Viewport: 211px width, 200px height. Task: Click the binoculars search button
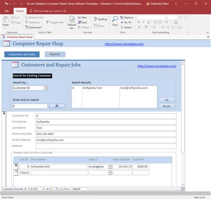(x=57, y=106)
